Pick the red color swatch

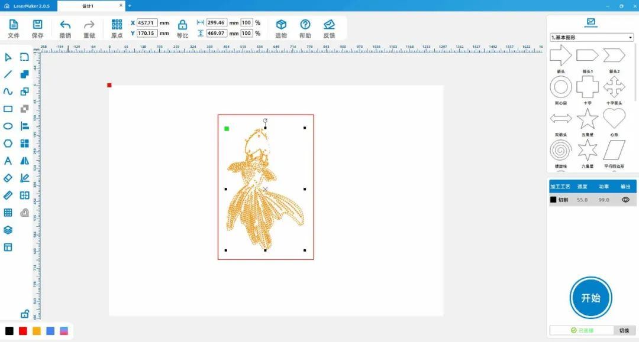pos(22,331)
